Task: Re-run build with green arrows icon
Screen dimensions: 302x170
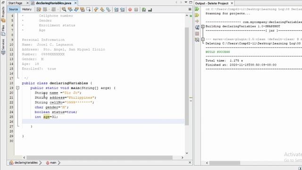Action: pos(197,9)
